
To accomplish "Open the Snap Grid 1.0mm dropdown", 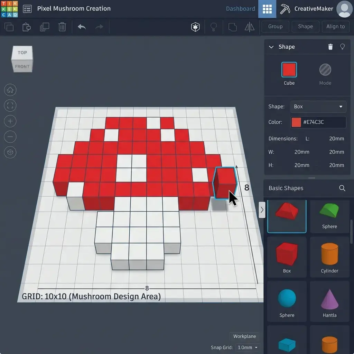I will (248, 347).
